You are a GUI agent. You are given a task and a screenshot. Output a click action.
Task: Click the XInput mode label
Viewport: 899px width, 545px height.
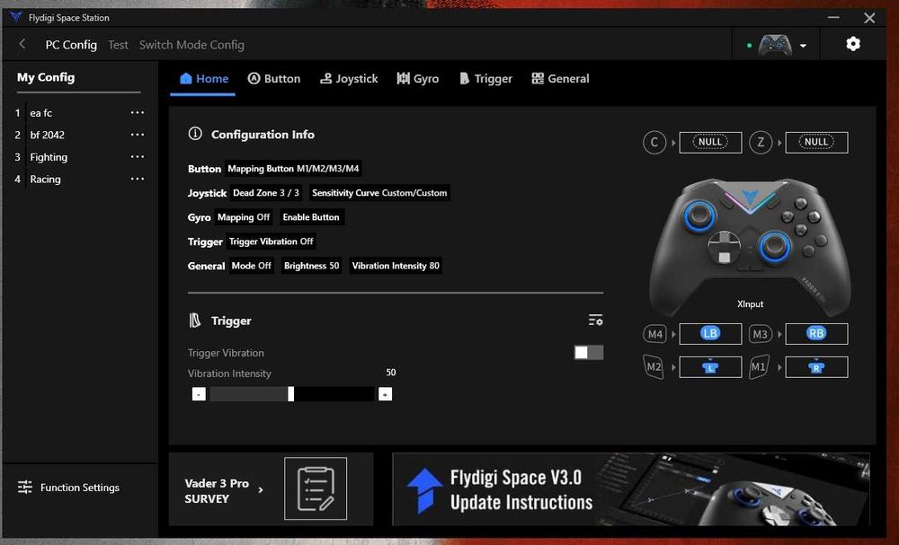pos(750,304)
